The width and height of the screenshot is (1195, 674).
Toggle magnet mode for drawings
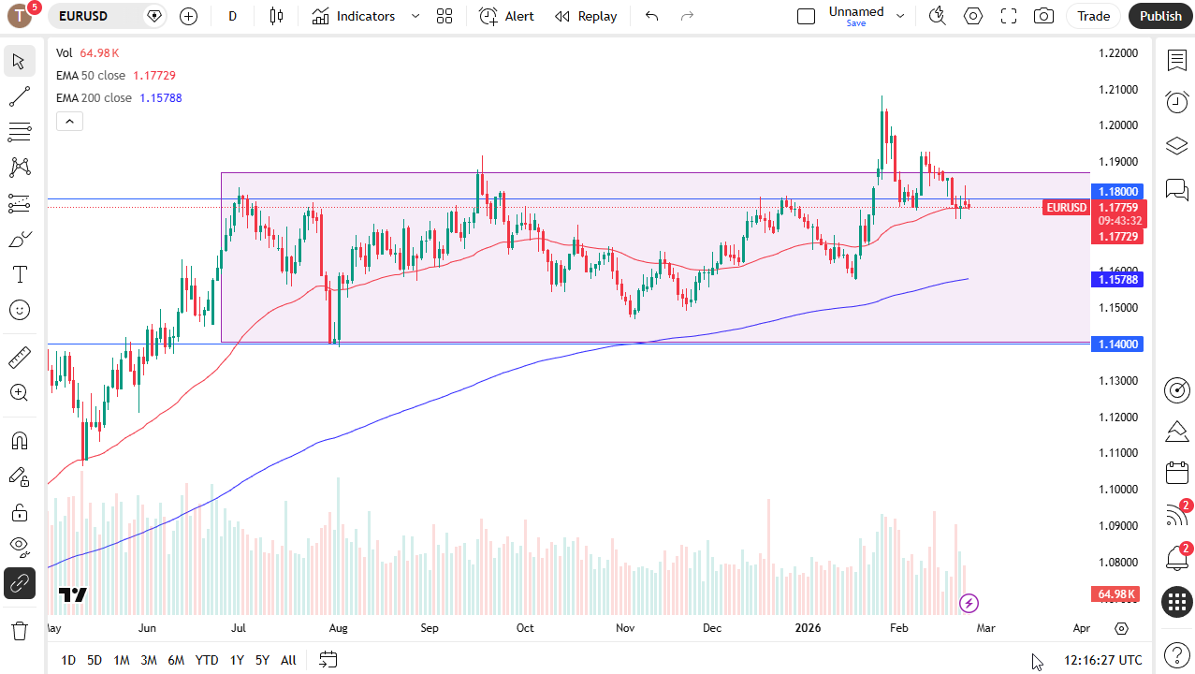(x=19, y=440)
